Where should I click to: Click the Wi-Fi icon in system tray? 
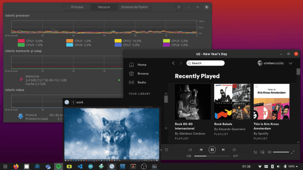tap(260, 166)
